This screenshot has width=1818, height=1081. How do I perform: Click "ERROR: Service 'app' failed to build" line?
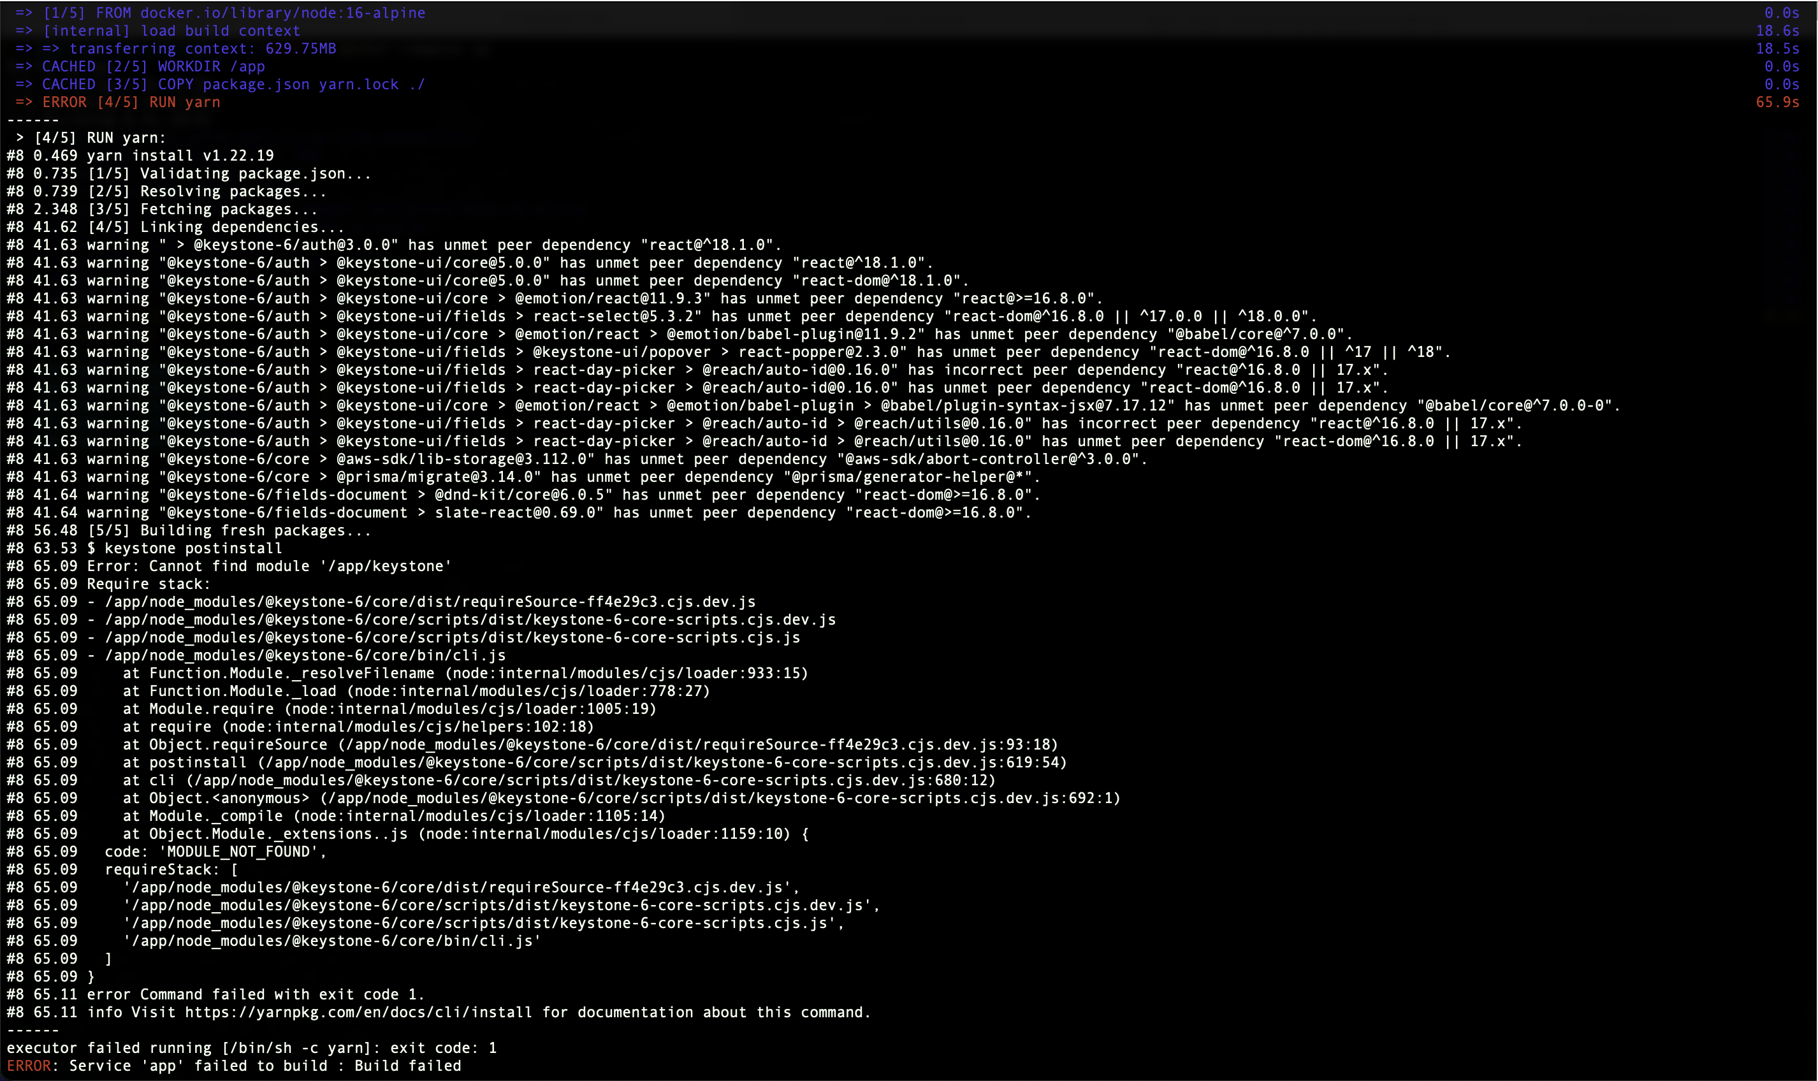(234, 1066)
